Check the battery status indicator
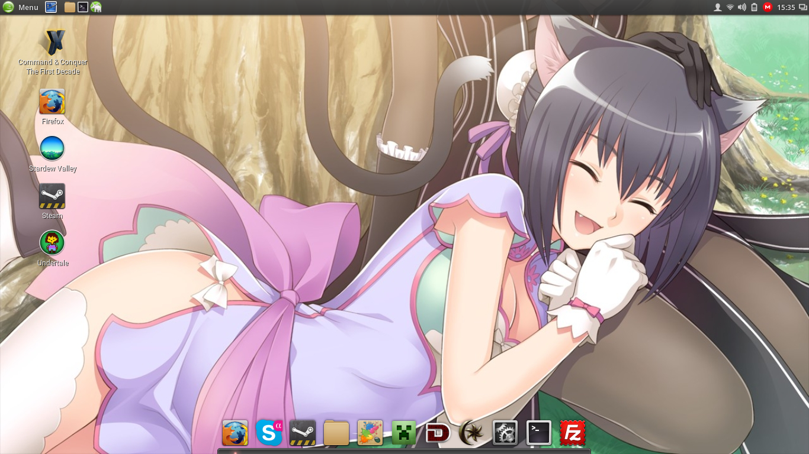This screenshot has width=809, height=454. pyautogui.click(x=755, y=7)
